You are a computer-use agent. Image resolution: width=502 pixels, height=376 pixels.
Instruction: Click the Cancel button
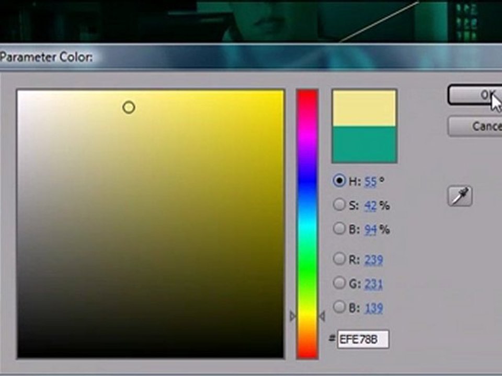point(475,126)
